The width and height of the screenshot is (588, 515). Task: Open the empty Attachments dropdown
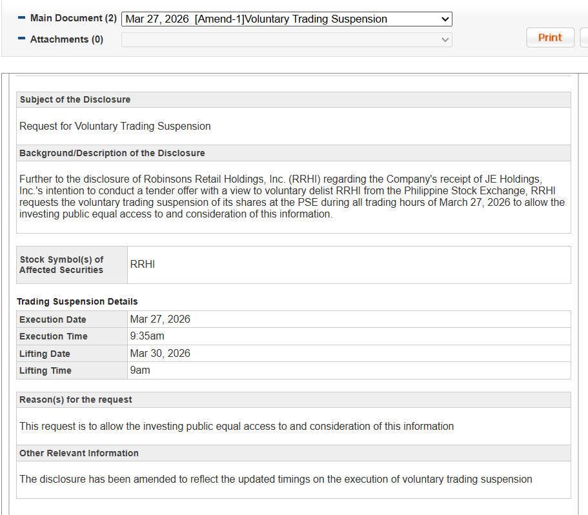pyautogui.click(x=287, y=40)
